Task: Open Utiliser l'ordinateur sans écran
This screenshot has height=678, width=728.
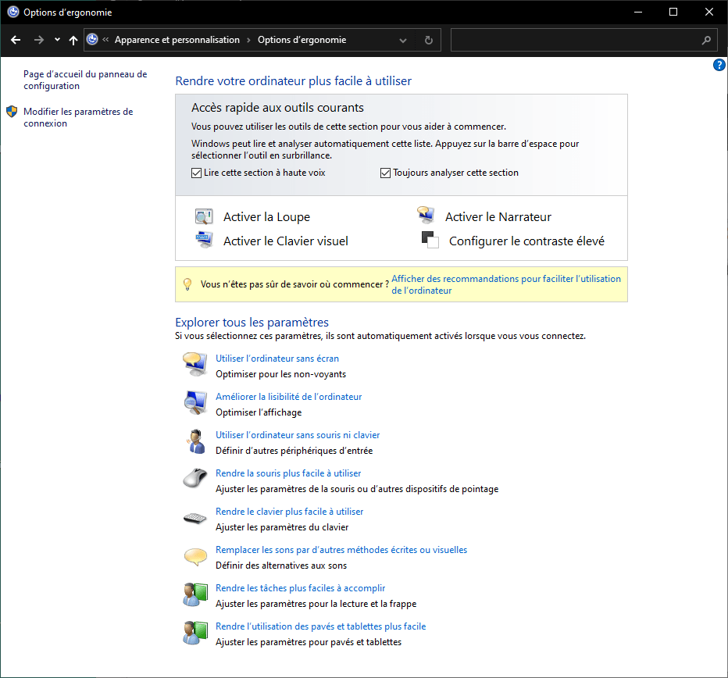Action: [x=277, y=359]
